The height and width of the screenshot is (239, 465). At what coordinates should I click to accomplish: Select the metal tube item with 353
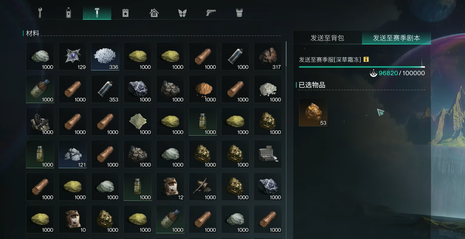[105, 89]
